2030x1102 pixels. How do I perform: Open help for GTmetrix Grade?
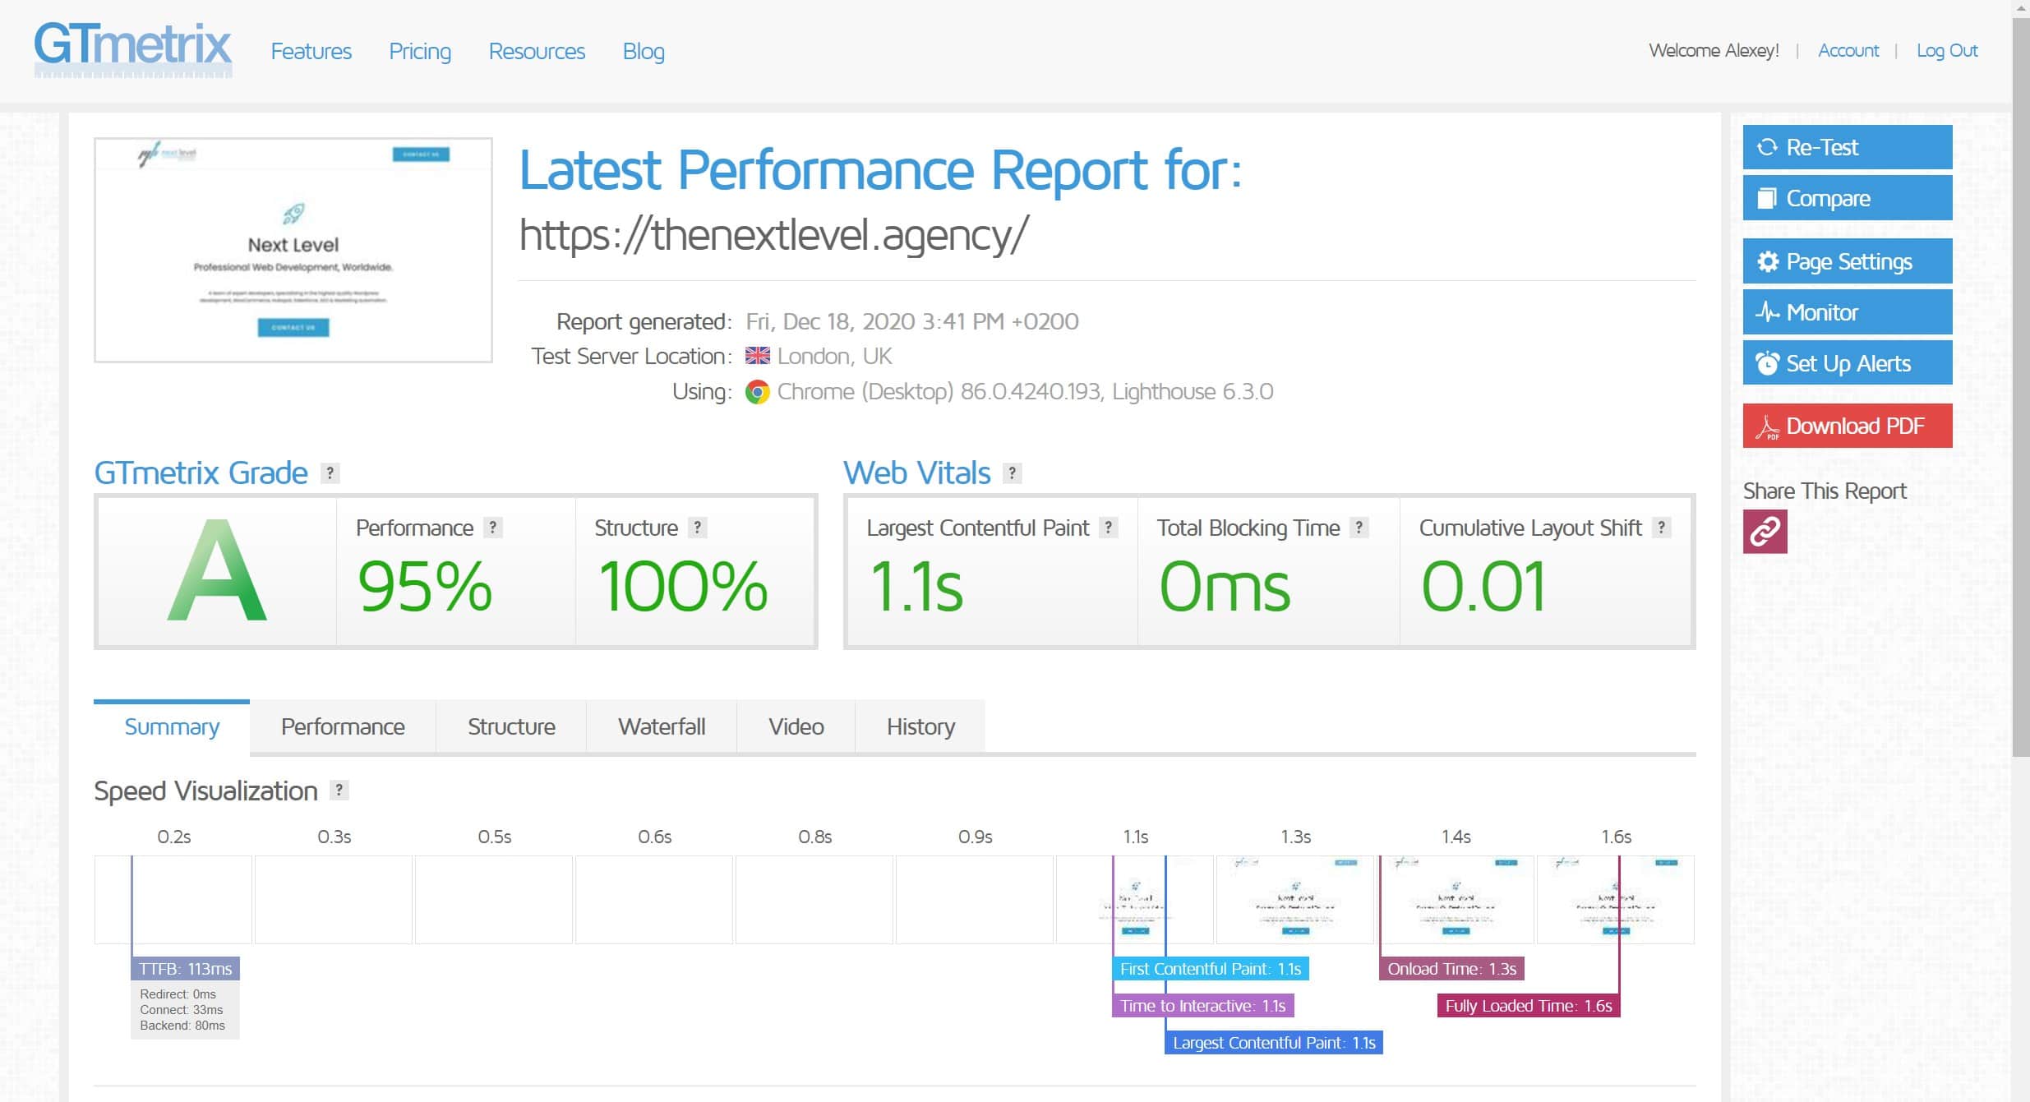point(330,473)
